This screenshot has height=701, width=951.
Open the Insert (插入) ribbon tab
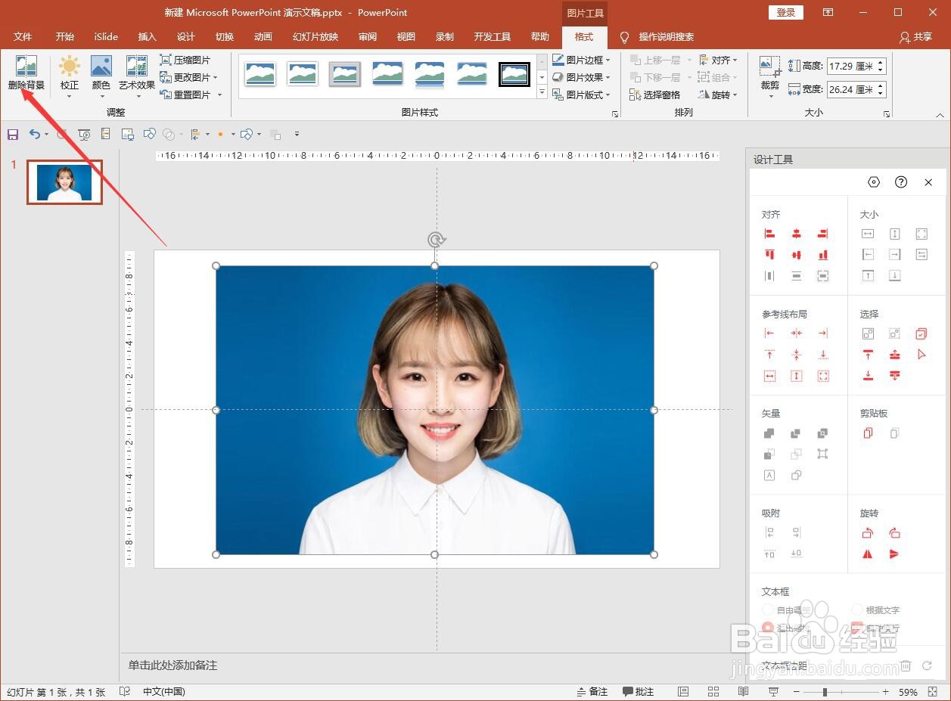[x=147, y=37]
